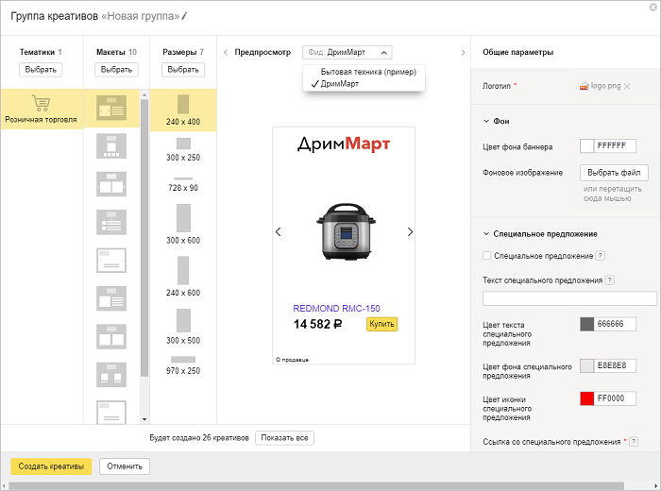Choose the 300 x 500 size

click(183, 327)
